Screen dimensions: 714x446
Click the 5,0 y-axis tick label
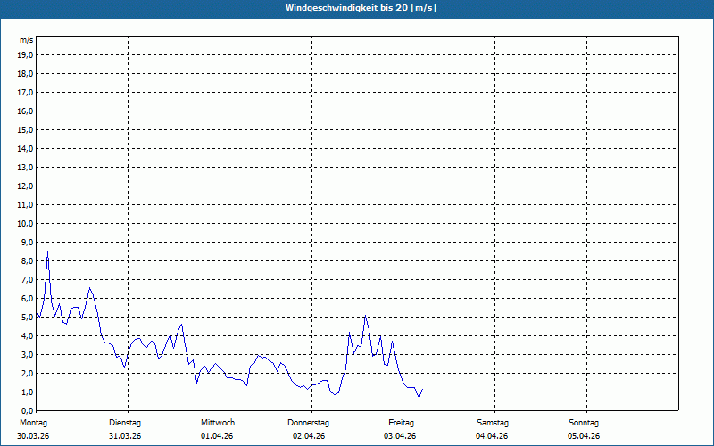pyautogui.click(x=28, y=317)
